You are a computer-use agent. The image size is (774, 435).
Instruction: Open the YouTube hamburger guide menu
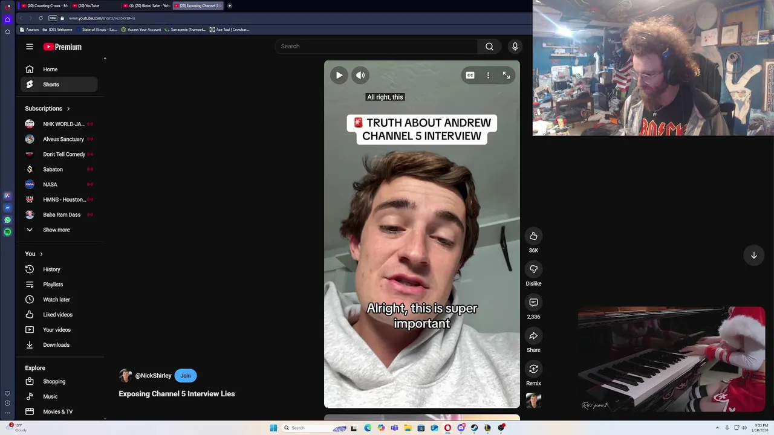click(x=30, y=47)
